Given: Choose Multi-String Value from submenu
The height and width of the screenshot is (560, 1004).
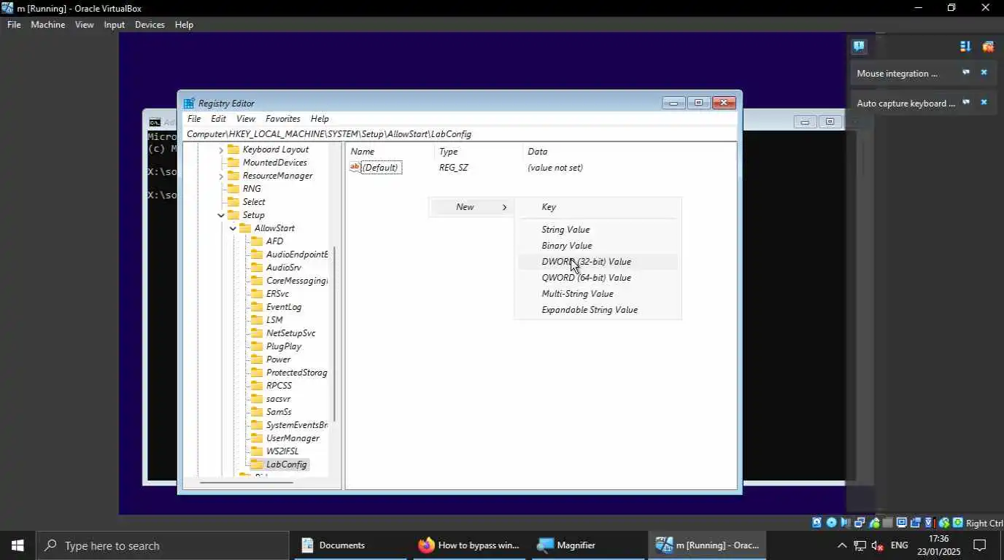Looking at the screenshot, I should (x=598, y=294).
